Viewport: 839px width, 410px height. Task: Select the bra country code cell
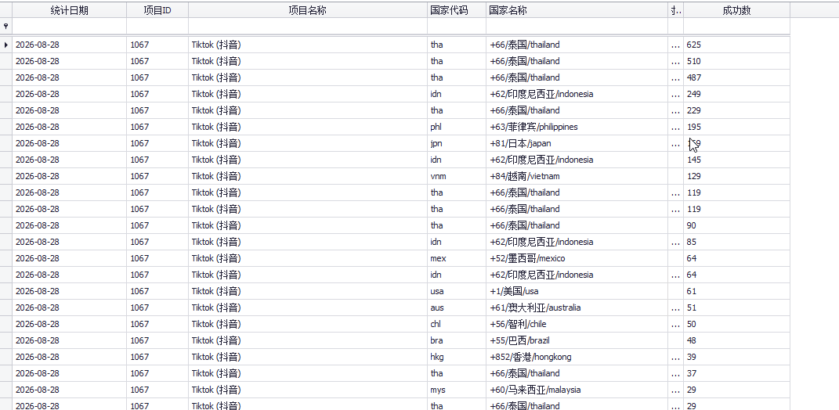[457, 340]
